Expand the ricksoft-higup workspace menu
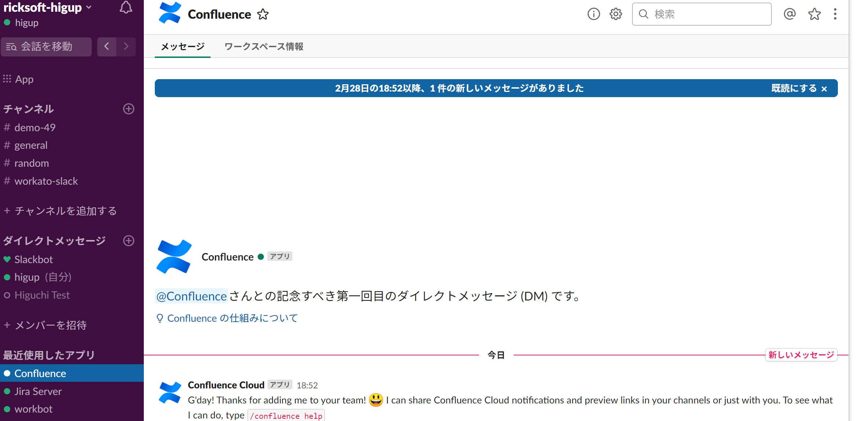 coord(47,7)
